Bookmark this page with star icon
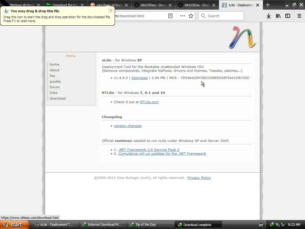Image resolution: width=305 pixels, height=229 pixels. (191, 16)
